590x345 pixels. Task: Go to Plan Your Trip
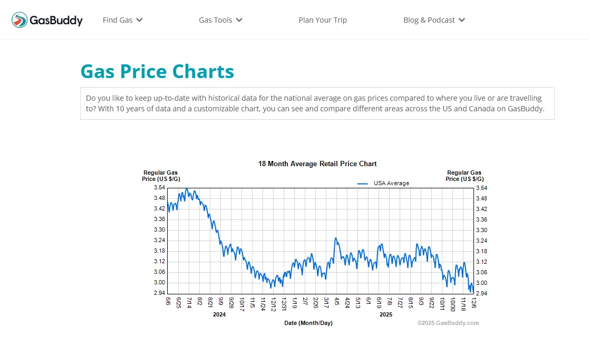[323, 20]
